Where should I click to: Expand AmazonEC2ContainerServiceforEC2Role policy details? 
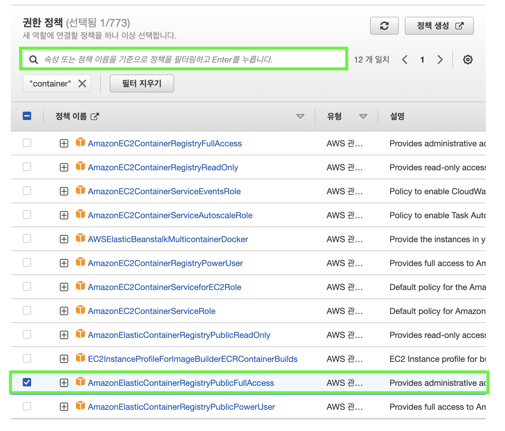click(64, 287)
